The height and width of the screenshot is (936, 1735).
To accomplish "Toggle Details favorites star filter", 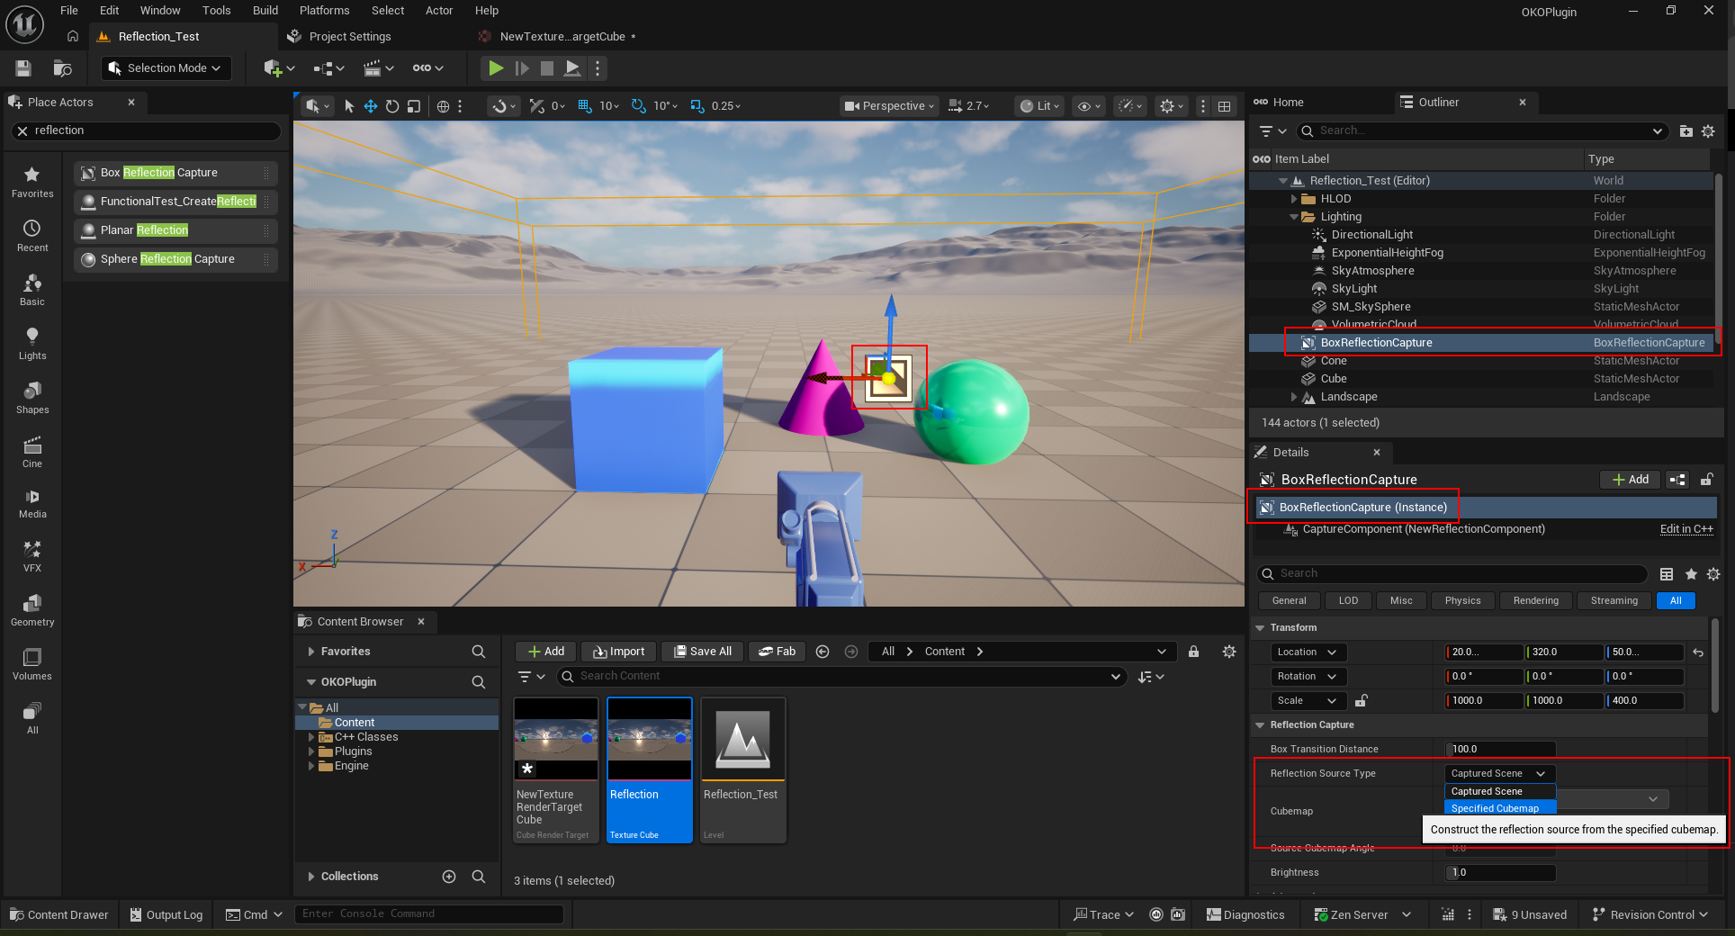I will (x=1691, y=574).
